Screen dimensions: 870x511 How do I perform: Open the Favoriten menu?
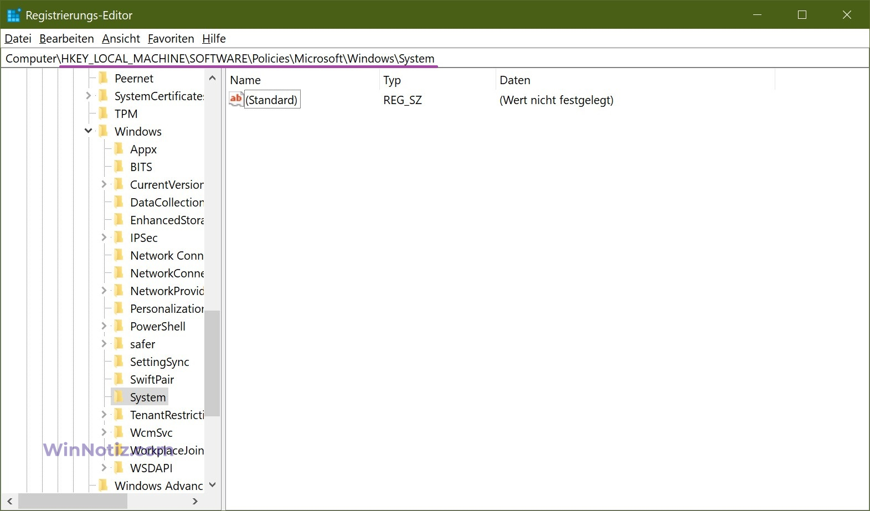(171, 39)
